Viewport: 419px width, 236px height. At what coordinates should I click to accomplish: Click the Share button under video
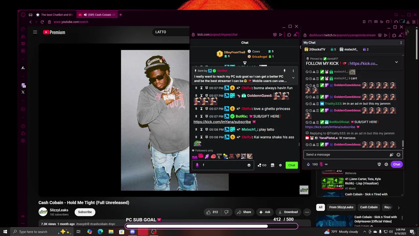pyautogui.click(x=244, y=212)
